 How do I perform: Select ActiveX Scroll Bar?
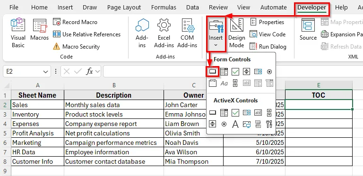tap(269, 112)
